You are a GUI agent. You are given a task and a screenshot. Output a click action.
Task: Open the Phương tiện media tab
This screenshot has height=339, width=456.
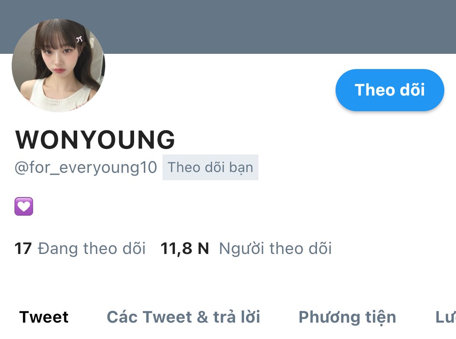coord(347,317)
